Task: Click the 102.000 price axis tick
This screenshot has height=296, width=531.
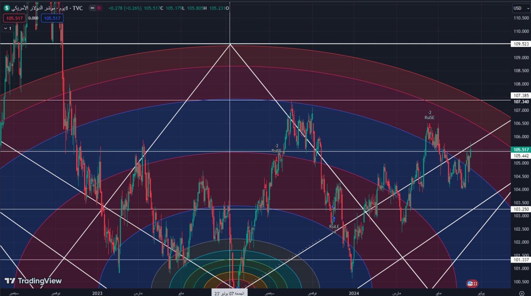Action: tap(521, 242)
